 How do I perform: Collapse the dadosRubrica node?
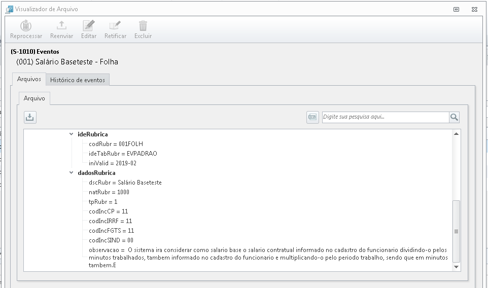click(x=71, y=172)
